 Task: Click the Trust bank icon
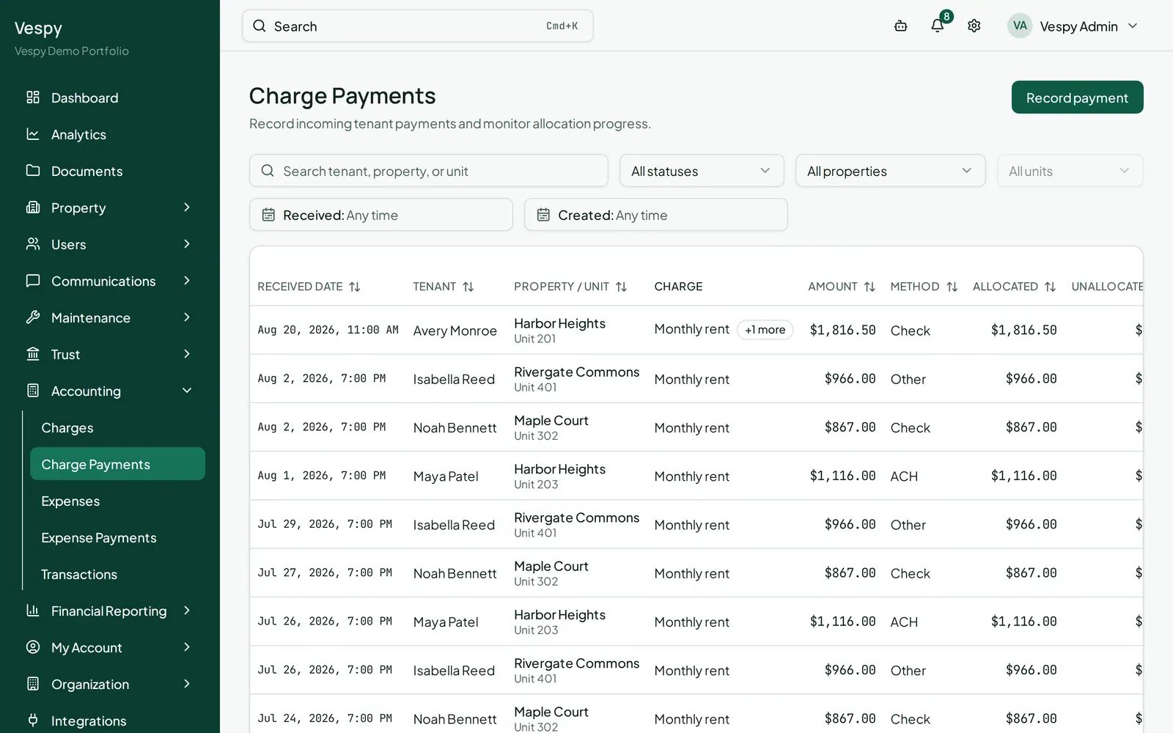[x=33, y=354]
